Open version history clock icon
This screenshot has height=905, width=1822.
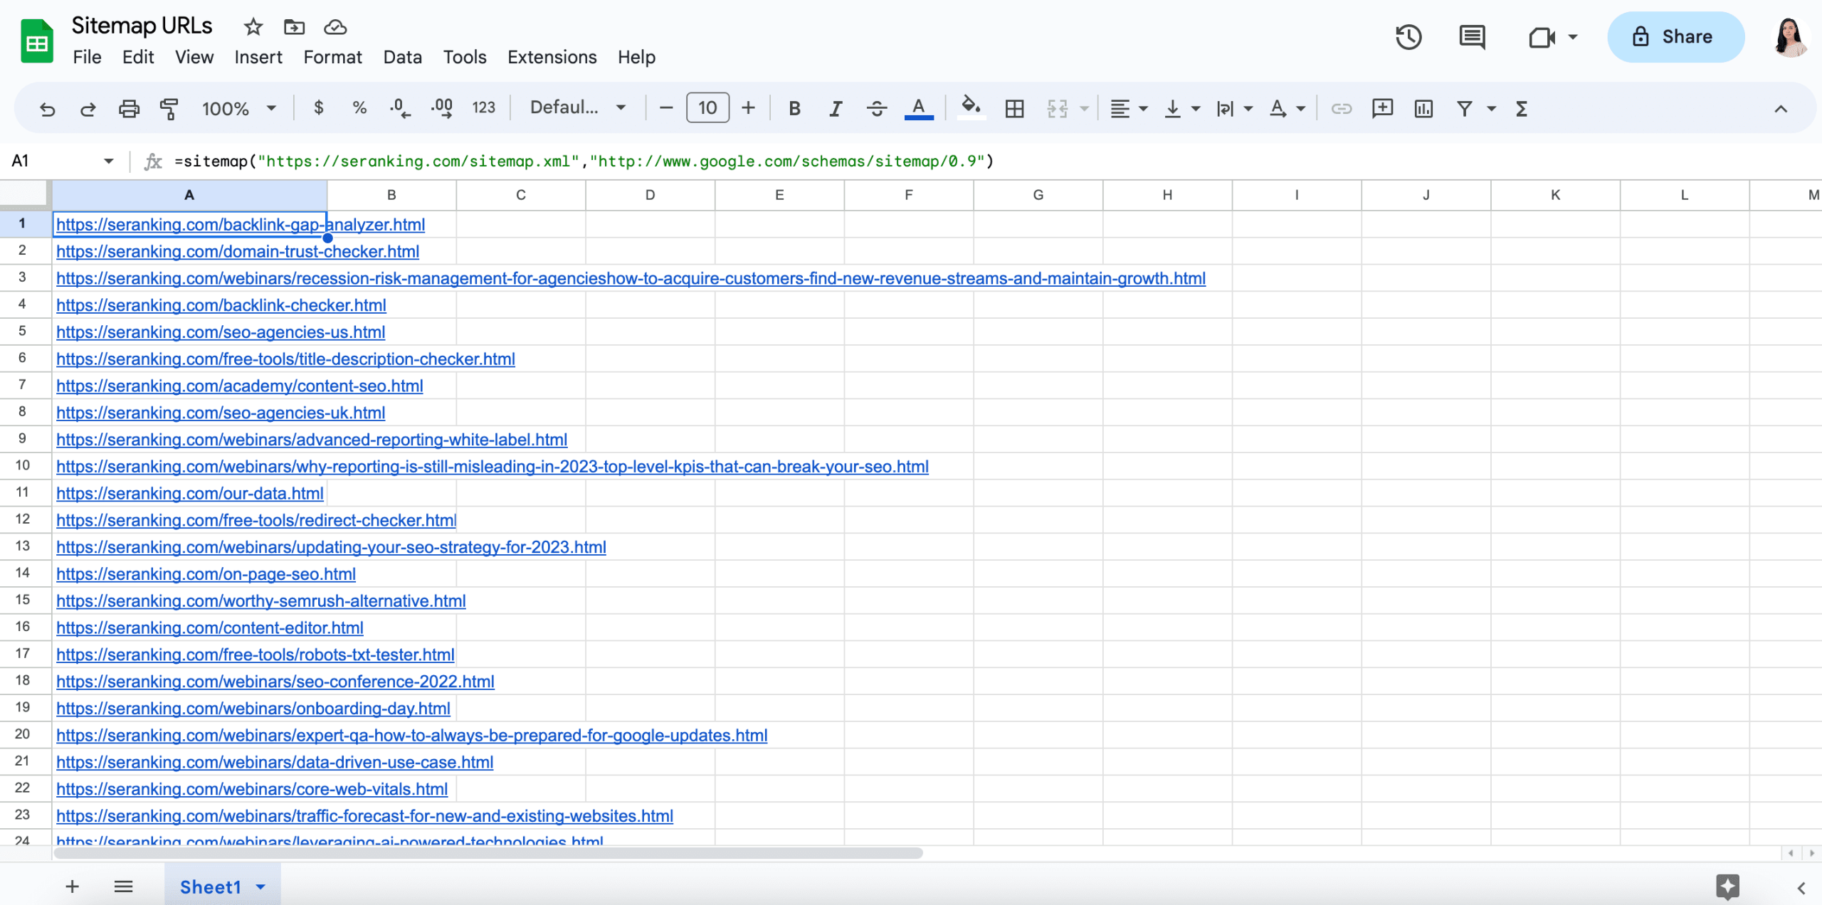[1408, 37]
